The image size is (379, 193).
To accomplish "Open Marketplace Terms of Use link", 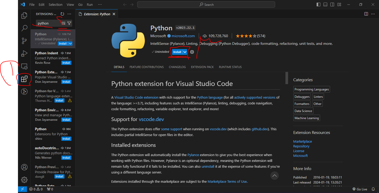I will click(227, 181).
